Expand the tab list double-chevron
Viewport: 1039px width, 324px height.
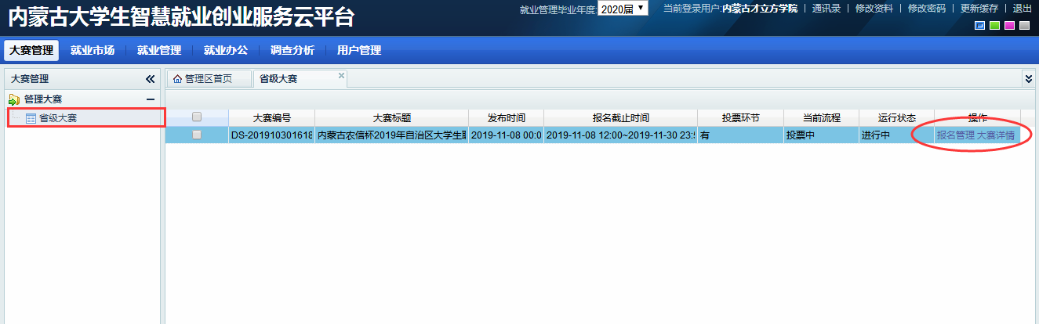click(1029, 78)
